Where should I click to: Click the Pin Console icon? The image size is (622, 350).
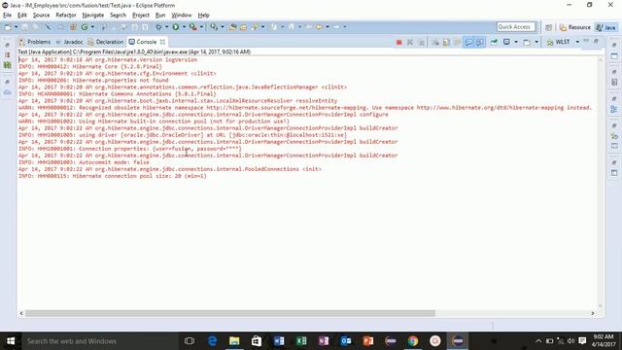(x=494, y=42)
